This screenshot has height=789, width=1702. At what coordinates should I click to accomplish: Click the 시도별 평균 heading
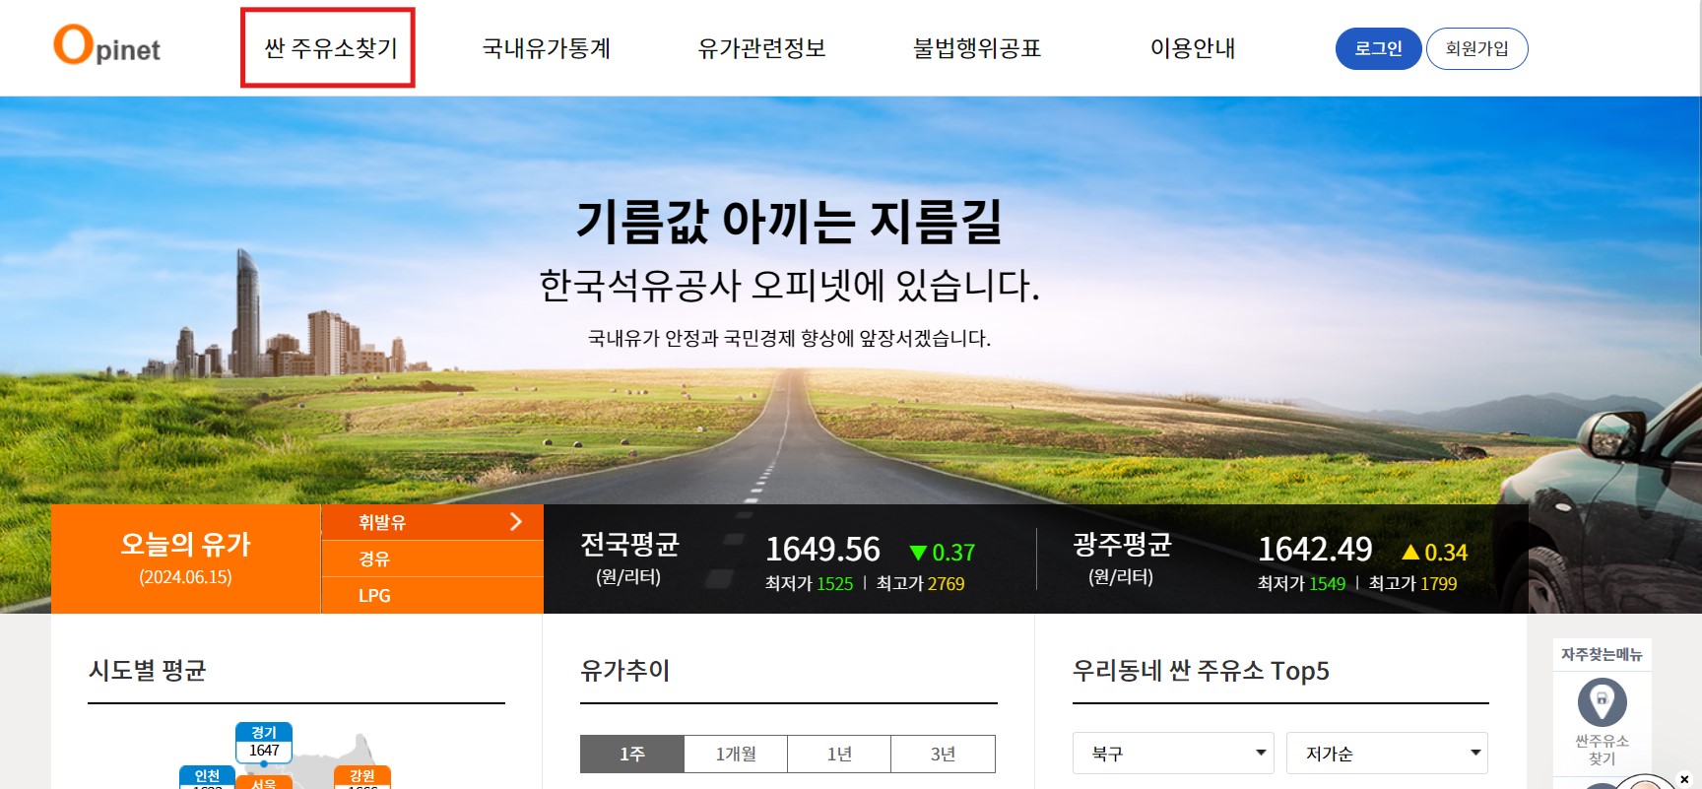147,671
